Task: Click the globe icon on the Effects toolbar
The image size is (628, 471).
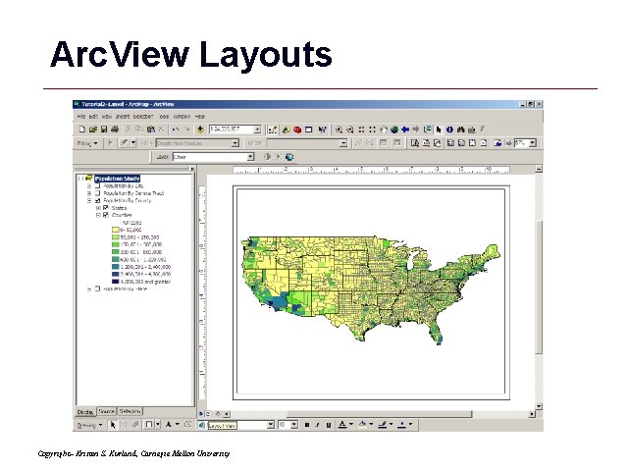Action: click(289, 157)
